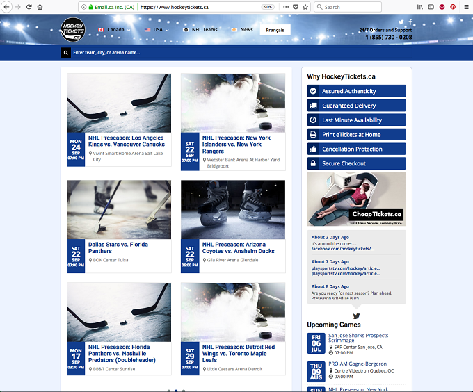The height and width of the screenshot is (392, 473).
Task: Click the HockeyTickets.ca puck logo
Action: [x=73, y=30]
